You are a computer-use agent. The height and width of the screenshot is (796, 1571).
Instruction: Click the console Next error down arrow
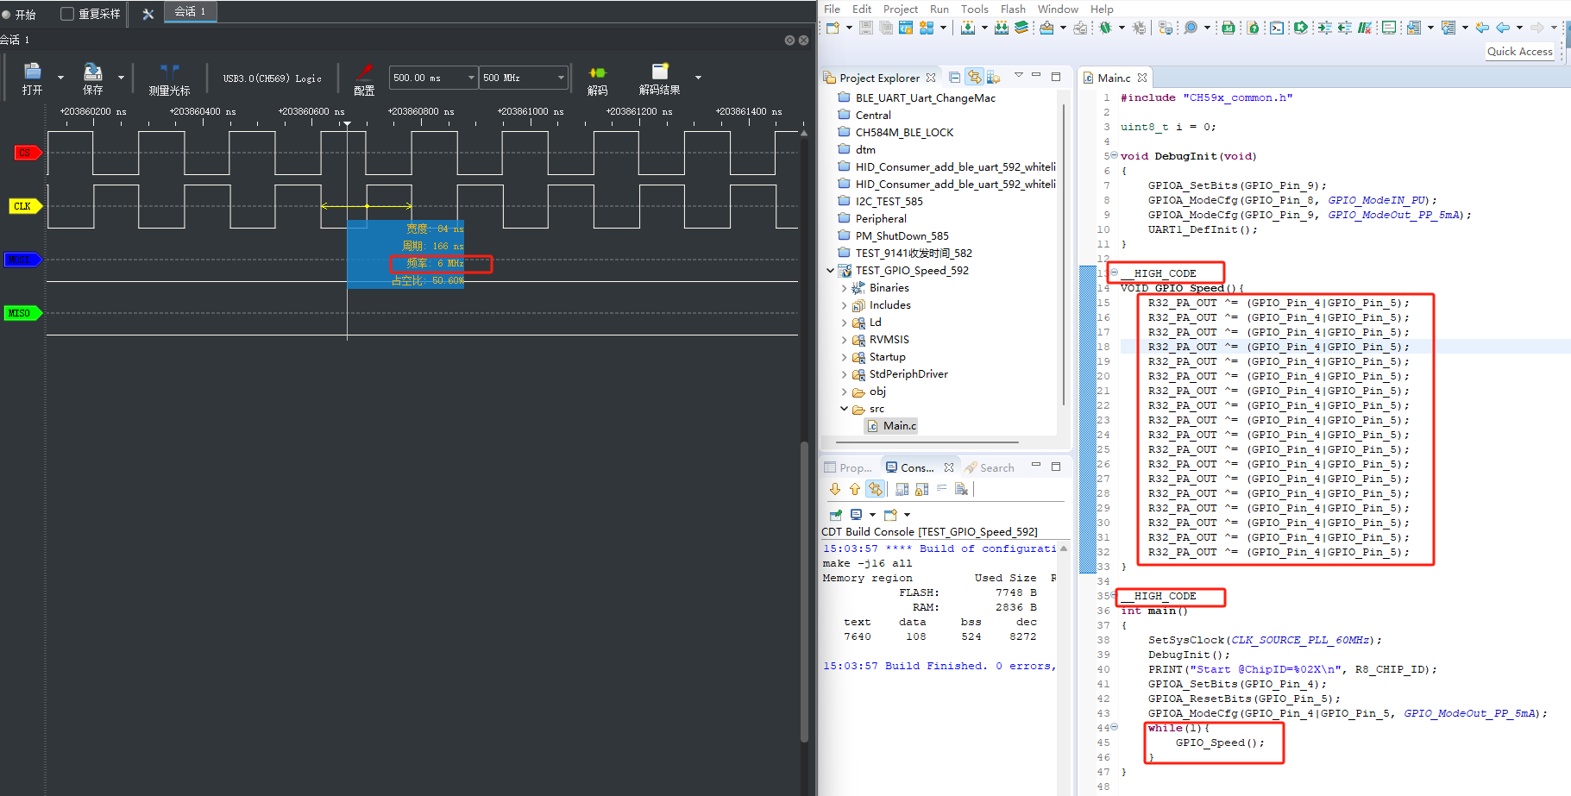tap(834, 489)
